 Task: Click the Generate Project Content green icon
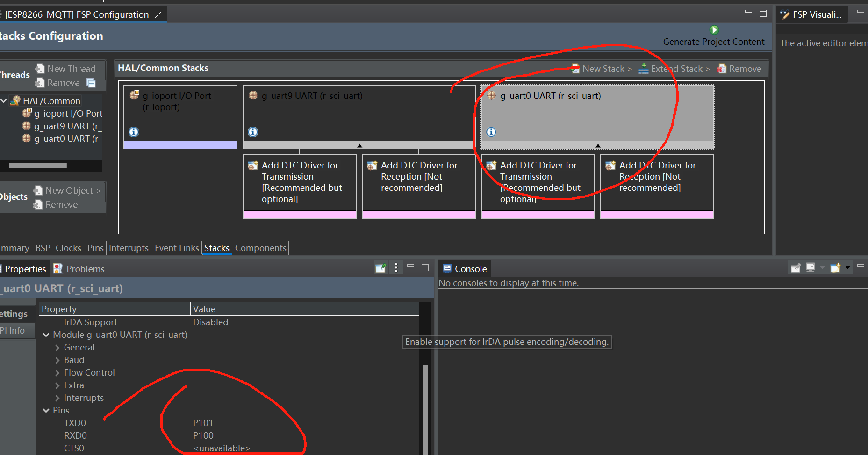pos(714,30)
